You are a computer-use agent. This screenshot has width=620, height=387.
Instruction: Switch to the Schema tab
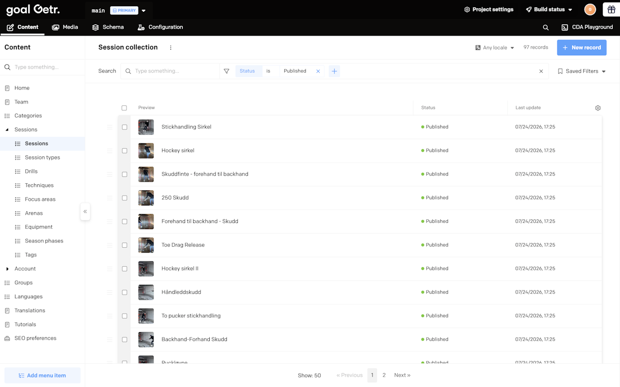click(x=108, y=27)
